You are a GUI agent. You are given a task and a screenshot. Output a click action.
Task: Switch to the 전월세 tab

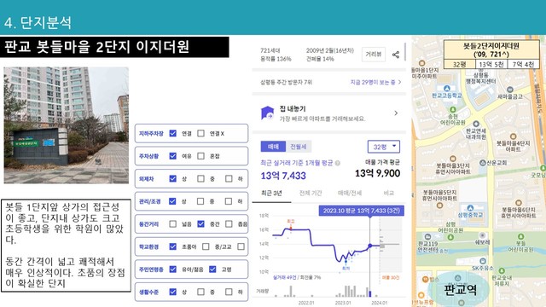pyautogui.click(x=299, y=147)
